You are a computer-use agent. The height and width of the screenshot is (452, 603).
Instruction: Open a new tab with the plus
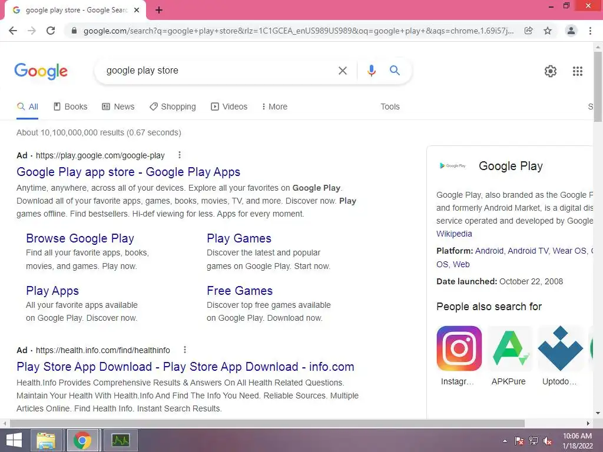coord(159,10)
